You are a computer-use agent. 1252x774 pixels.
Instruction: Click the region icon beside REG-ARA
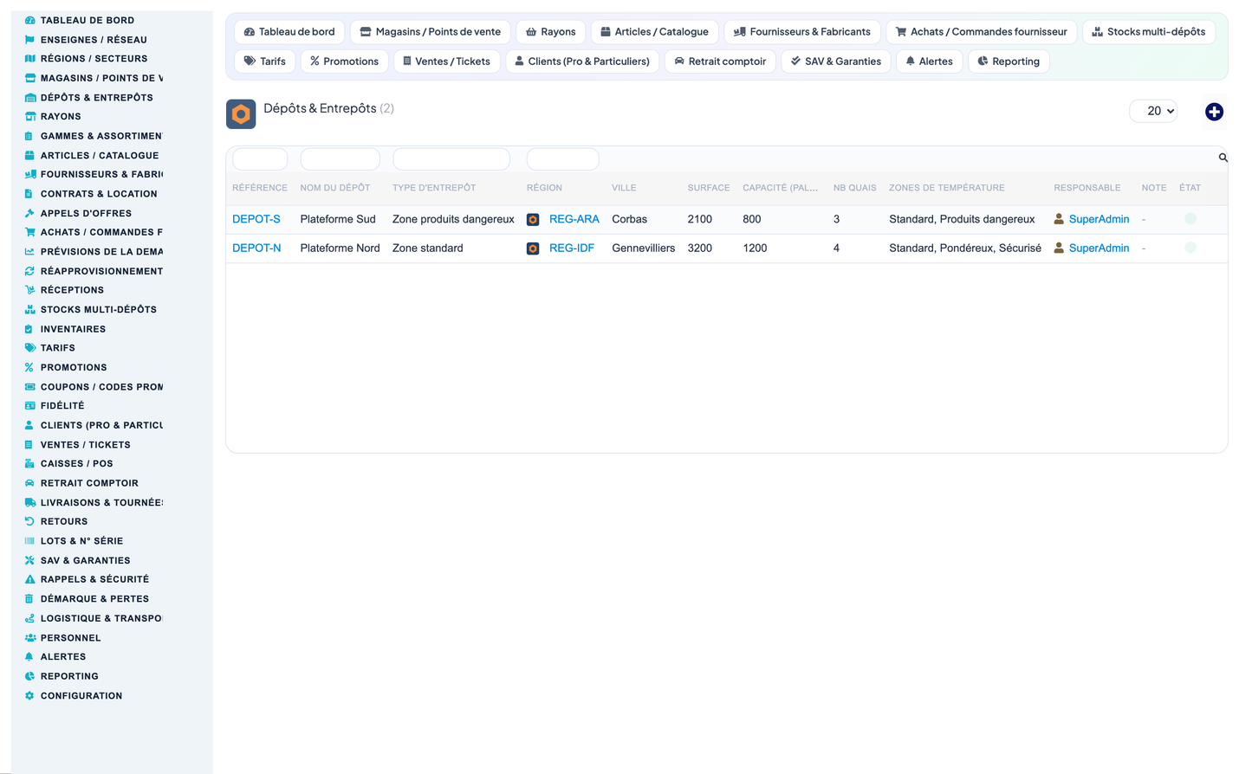533,220
